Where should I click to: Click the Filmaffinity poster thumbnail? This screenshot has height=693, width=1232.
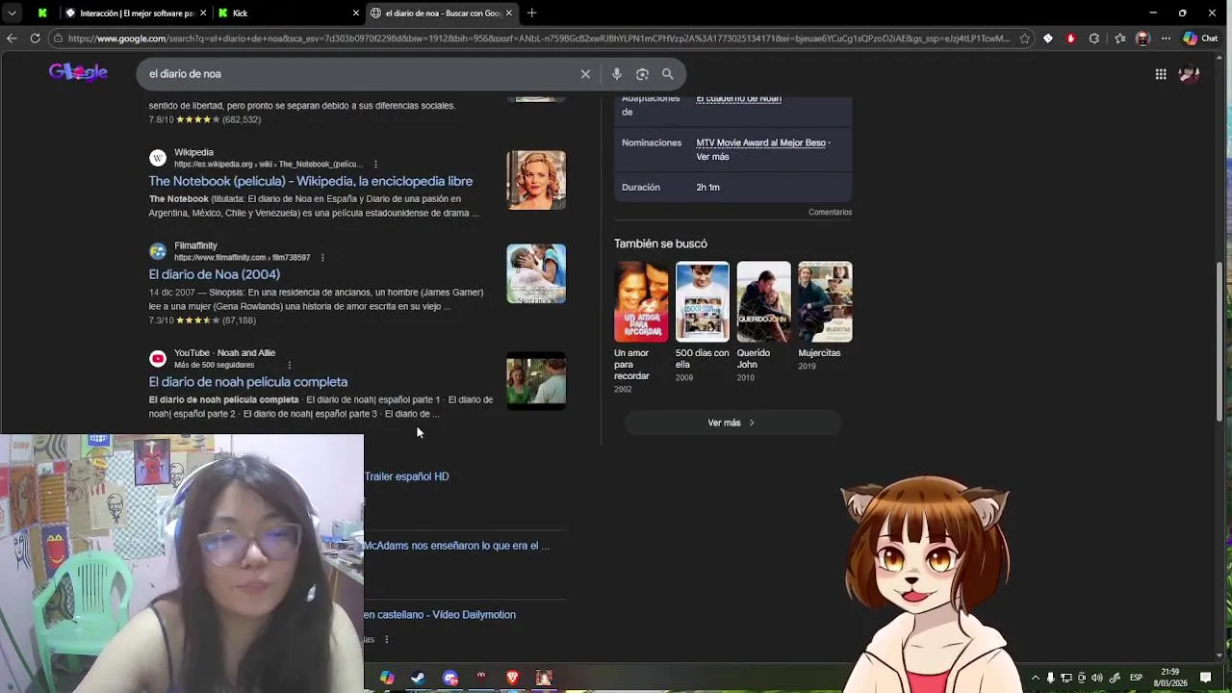536,273
